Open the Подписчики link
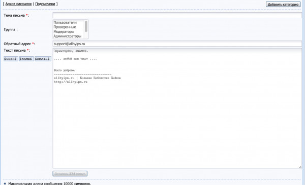The height and width of the screenshot is (185, 305). 45,4
